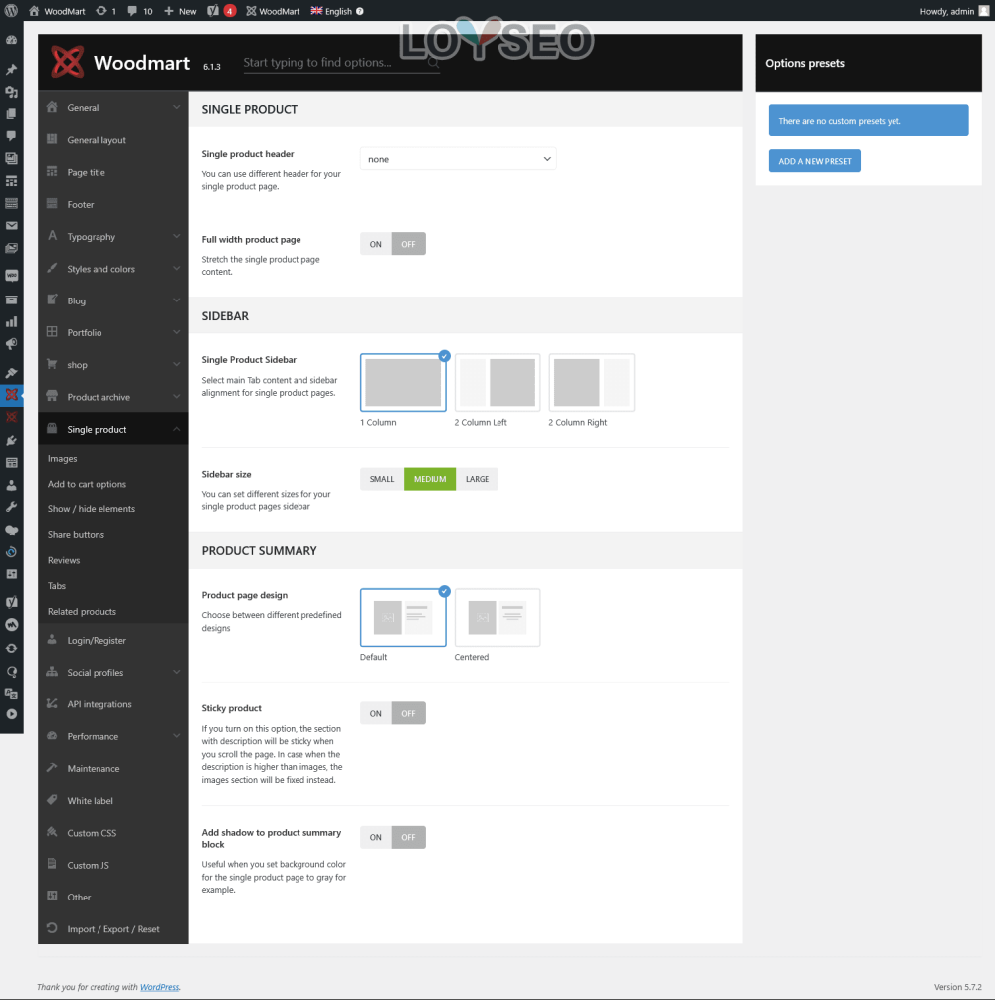Select SMALL sidebar size
Screen dimensions: 995x1000
[x=382, y=479]
